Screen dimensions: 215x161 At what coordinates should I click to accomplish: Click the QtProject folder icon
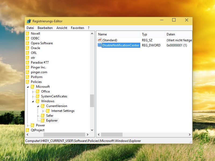[x=27, y=130]
